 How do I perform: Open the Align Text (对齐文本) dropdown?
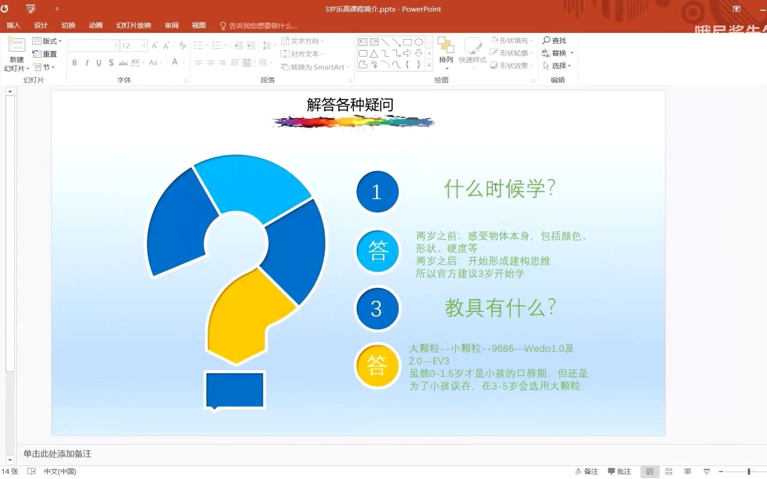click(x=302, y=54)
